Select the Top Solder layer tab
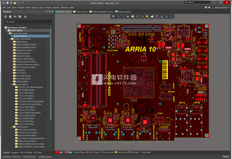The height and width of the screenshot is (159, 232). pos(145,152)
